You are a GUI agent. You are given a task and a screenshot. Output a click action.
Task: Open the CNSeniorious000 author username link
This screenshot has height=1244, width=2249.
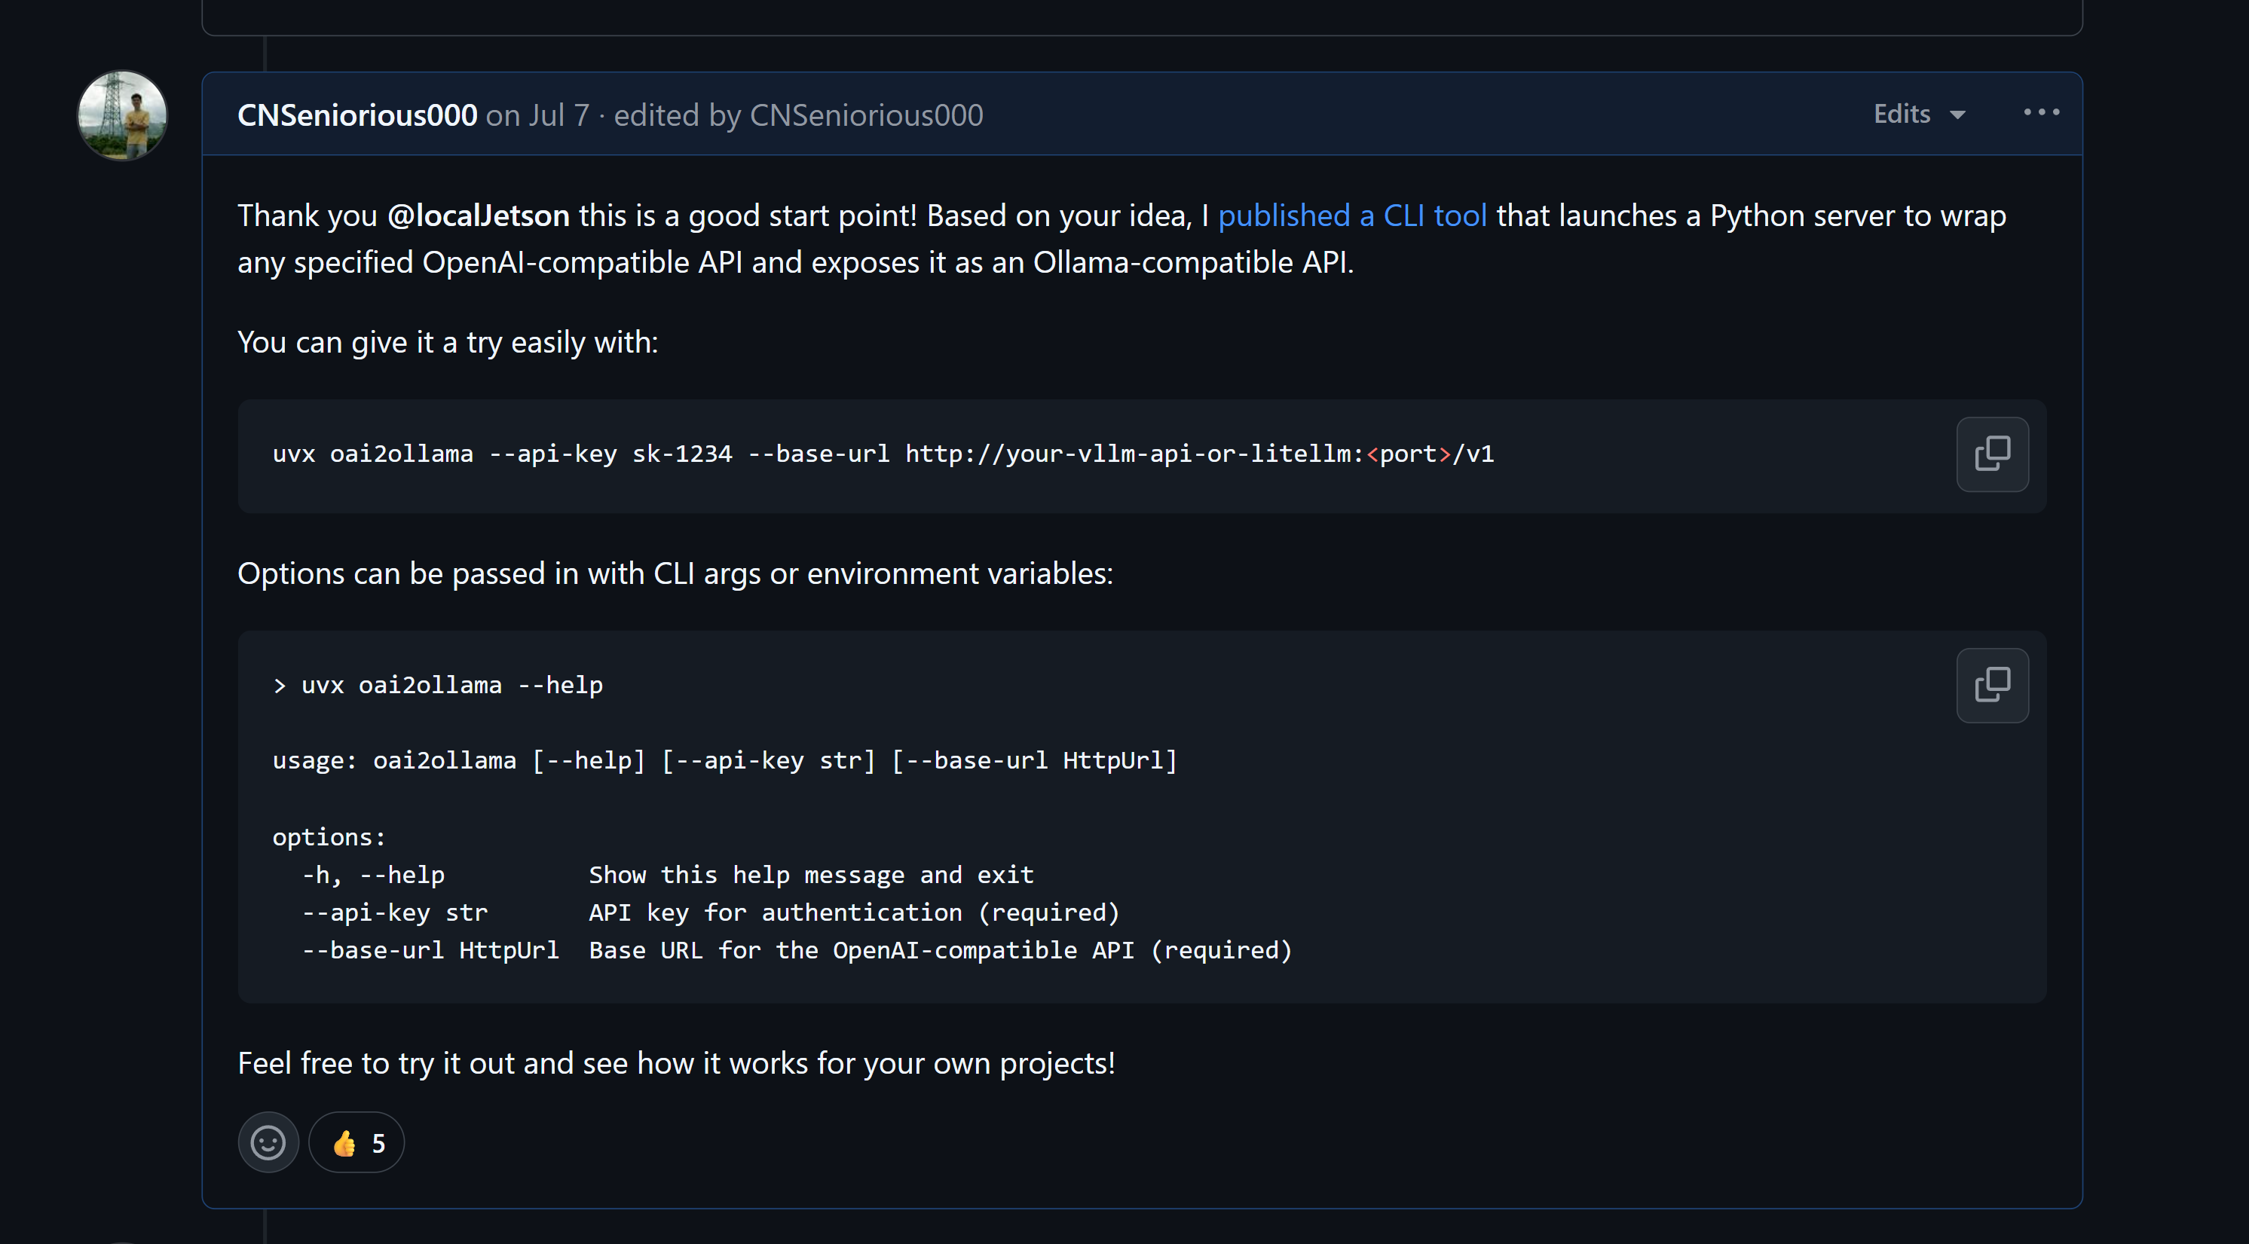point(357,115)
